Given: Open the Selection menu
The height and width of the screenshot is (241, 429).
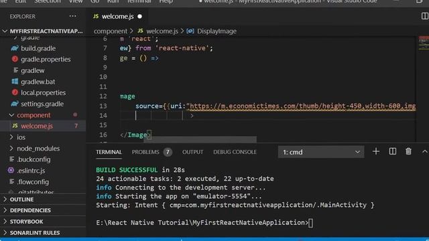Looking at the screenshot, I should pyautogui.click(x=47, y=1).
